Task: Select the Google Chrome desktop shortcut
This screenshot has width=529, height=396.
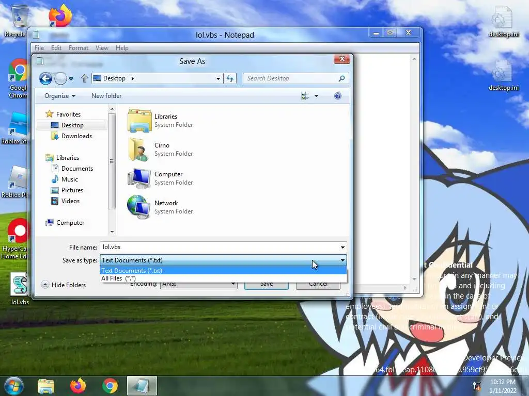Action: (18, 79)
